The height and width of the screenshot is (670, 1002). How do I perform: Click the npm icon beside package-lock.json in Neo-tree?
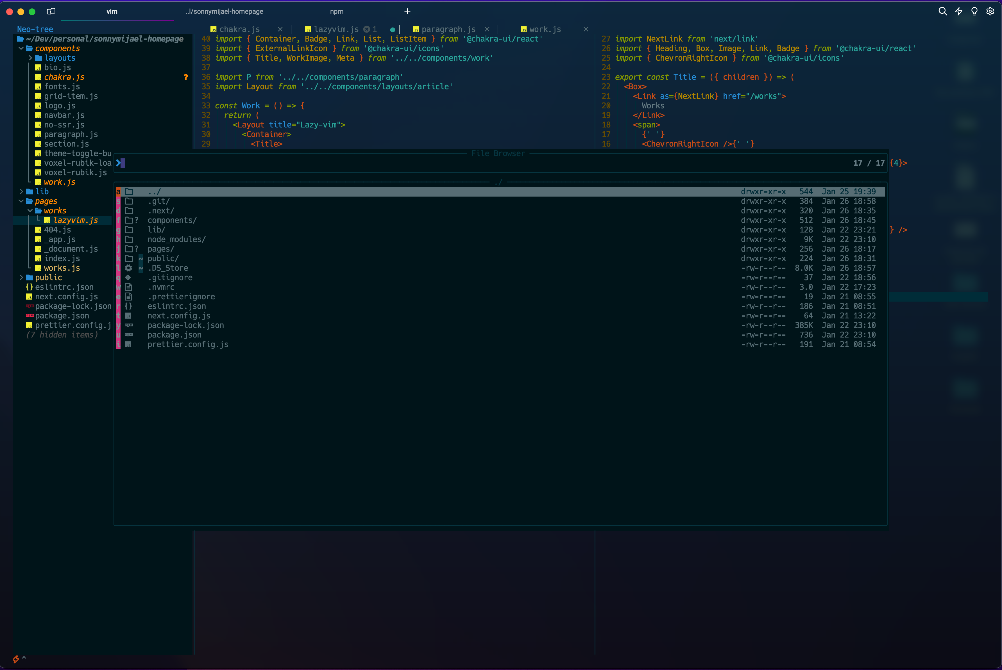point(30,306)
